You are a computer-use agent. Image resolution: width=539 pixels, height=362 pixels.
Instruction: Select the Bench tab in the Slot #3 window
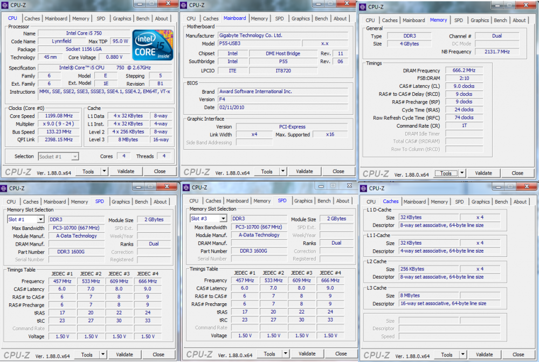coord(324,201)
